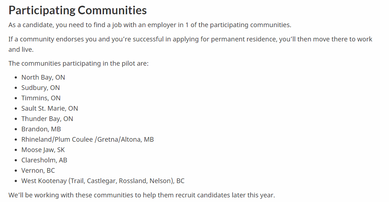
Task: Select Moose Jaw, SK list item
Action: pos(43,150)
